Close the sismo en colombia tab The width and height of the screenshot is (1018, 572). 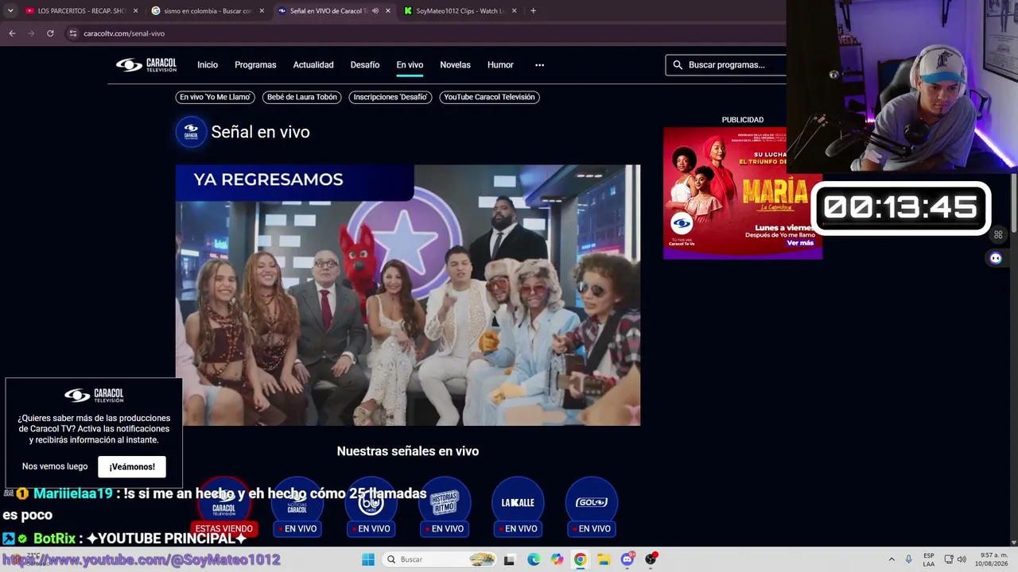262,11
